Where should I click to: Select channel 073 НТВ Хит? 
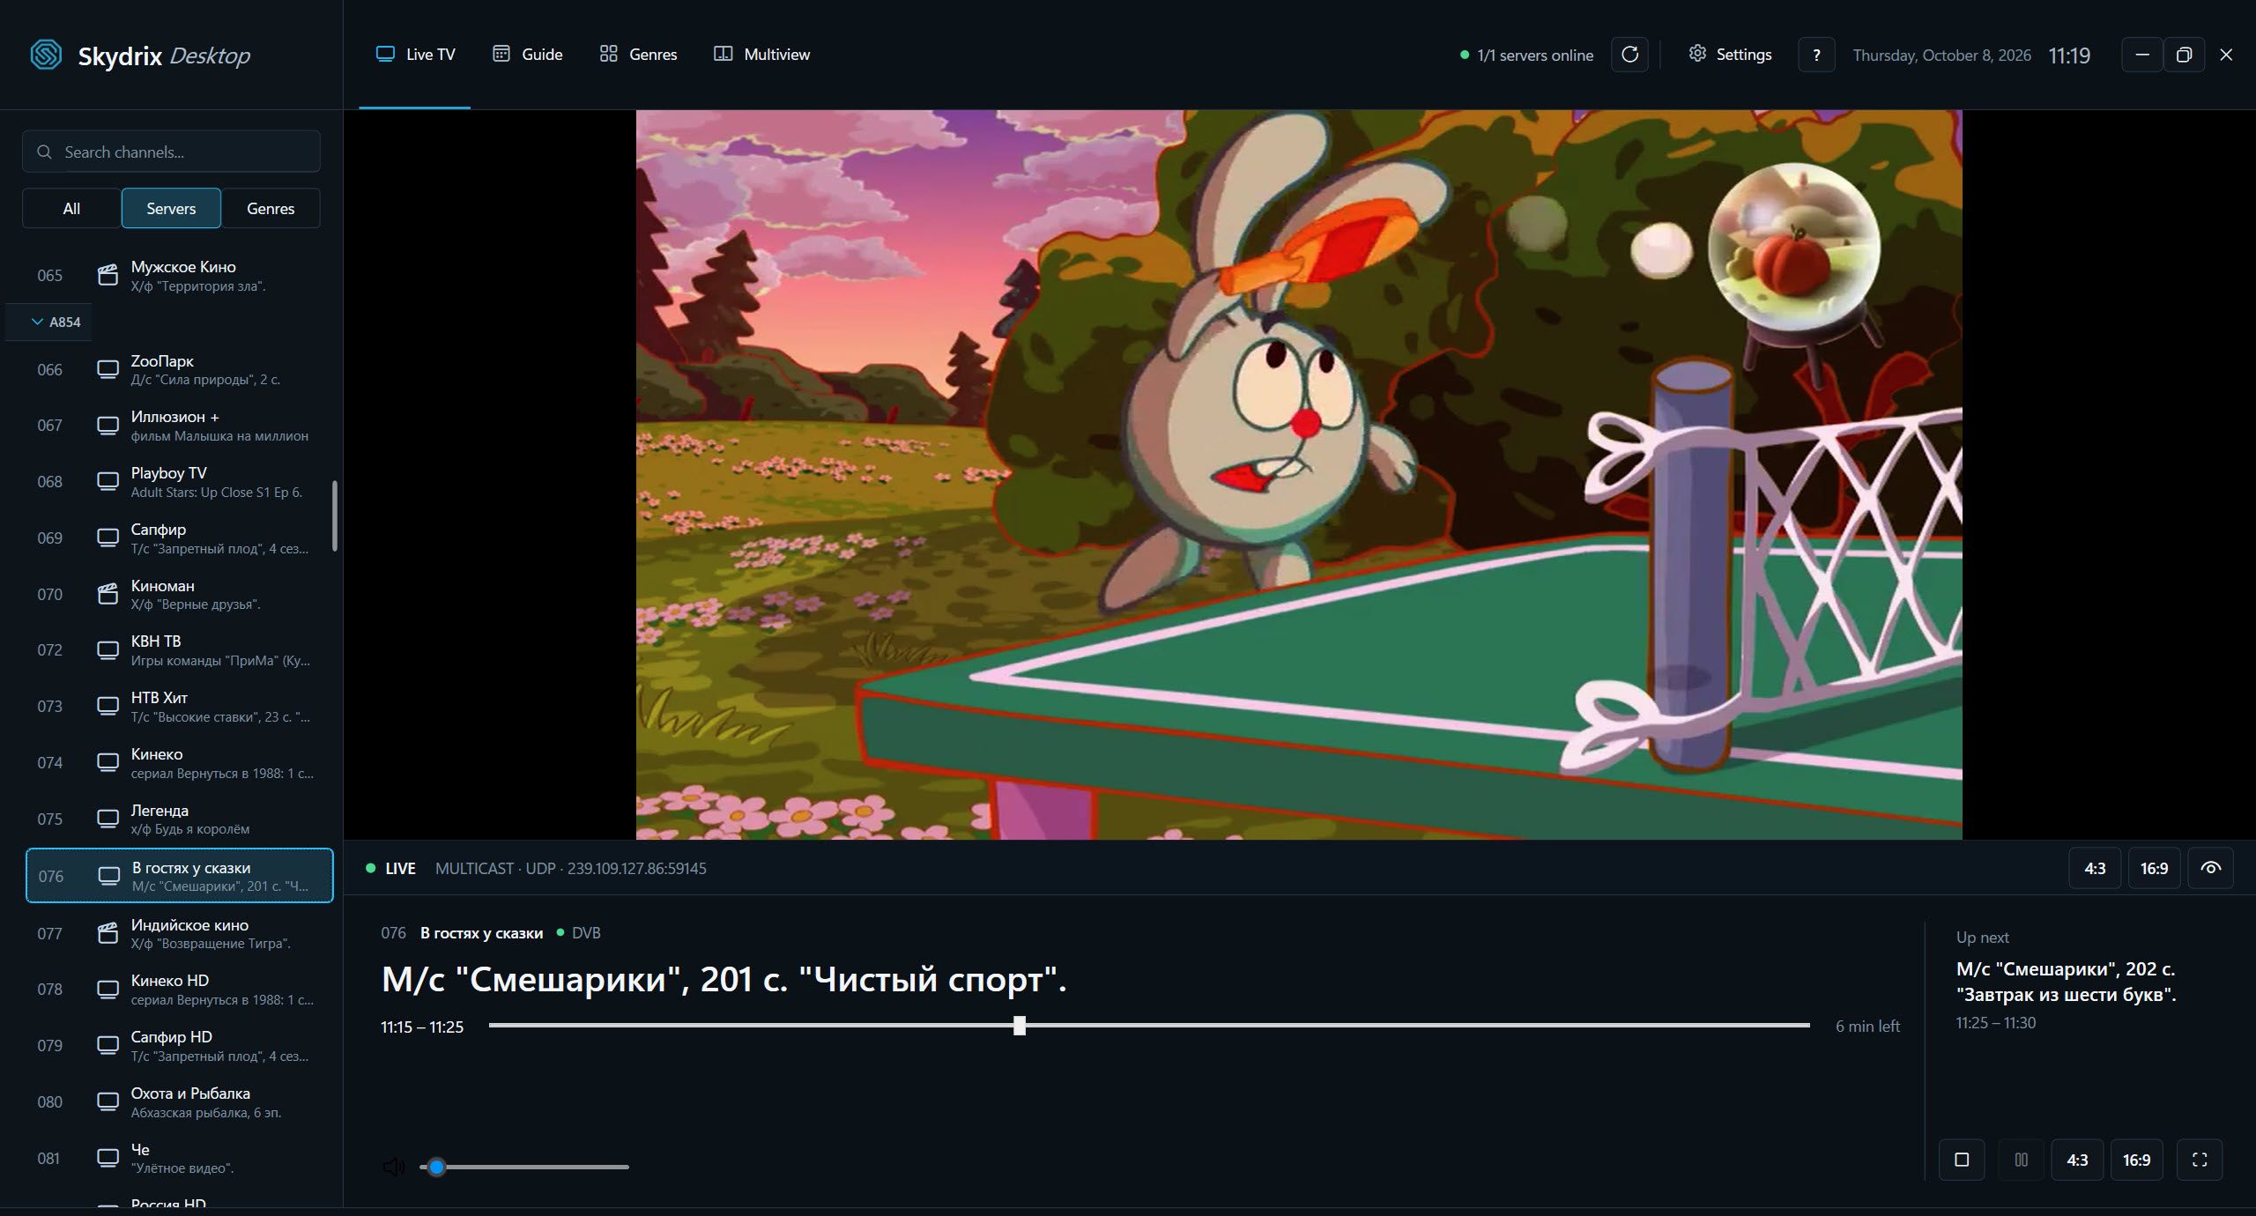pyautogui.click(x=180, y=707)
